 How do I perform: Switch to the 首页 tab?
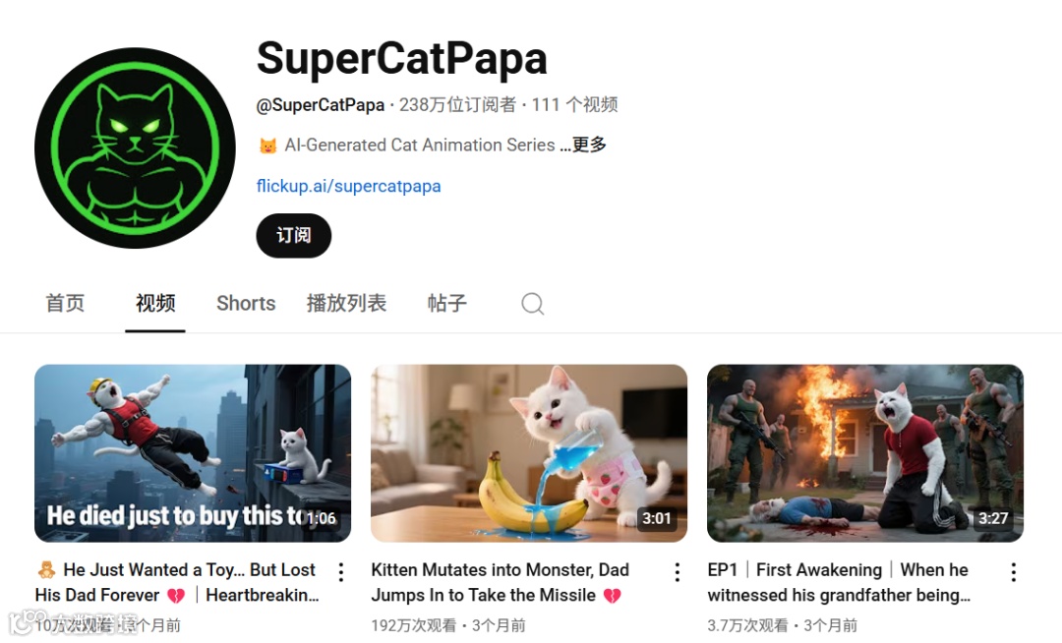tap(65, 303)
